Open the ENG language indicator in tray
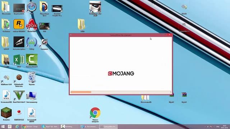This screenshot has height=129, width=230. pos(218,126)
